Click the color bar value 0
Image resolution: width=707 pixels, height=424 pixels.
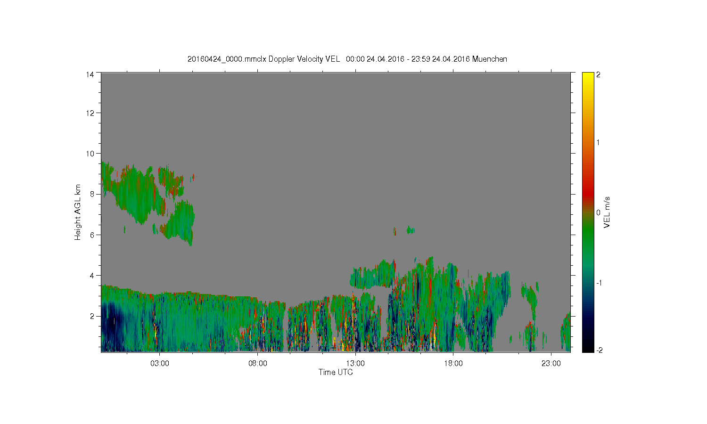click(598, 212)
